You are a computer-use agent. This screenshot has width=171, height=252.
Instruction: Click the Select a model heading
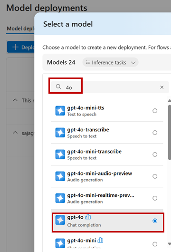(68, 24)
